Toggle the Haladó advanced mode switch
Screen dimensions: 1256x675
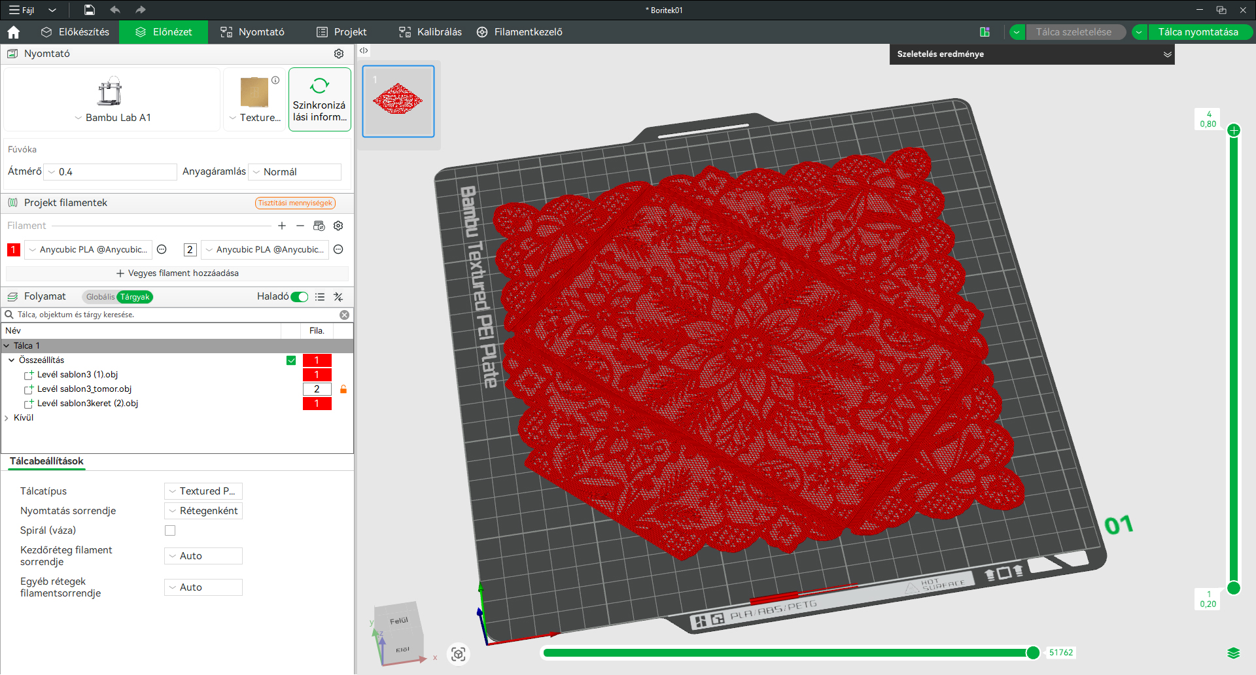coord(300,297)
